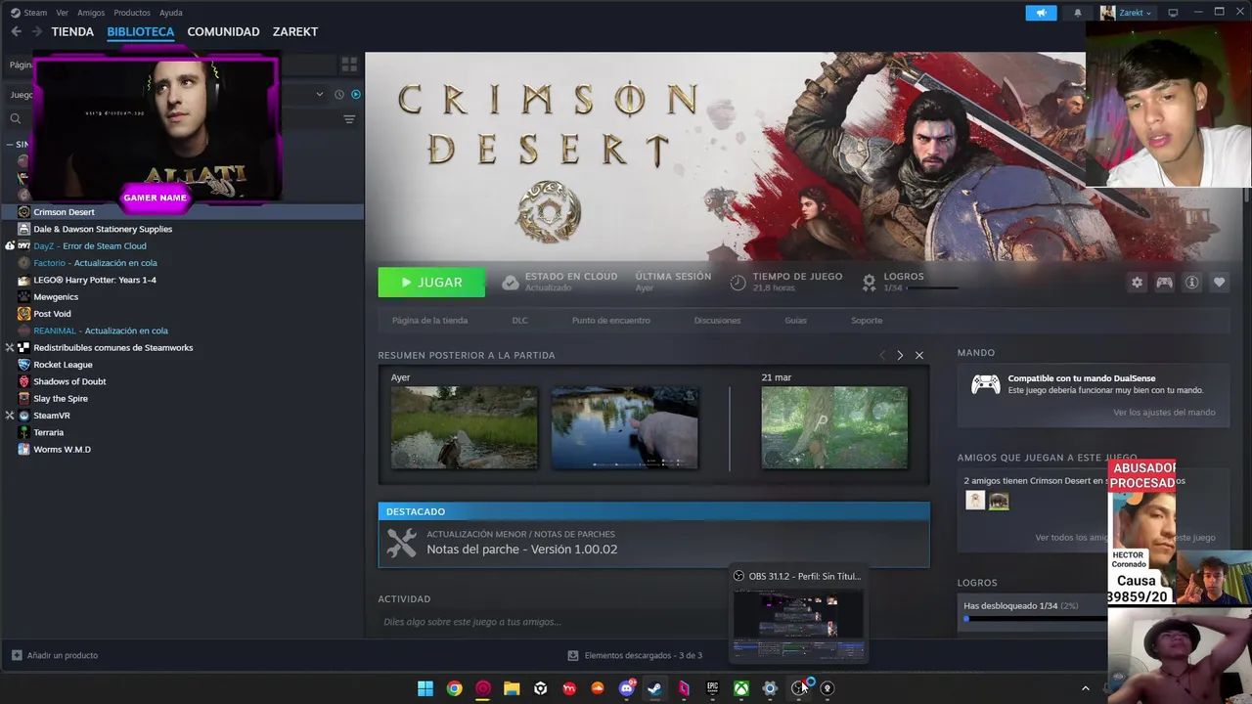
Task: Open Crimson Desert game settings gear
Action: pyautogui.click(x=1137, y=283)
